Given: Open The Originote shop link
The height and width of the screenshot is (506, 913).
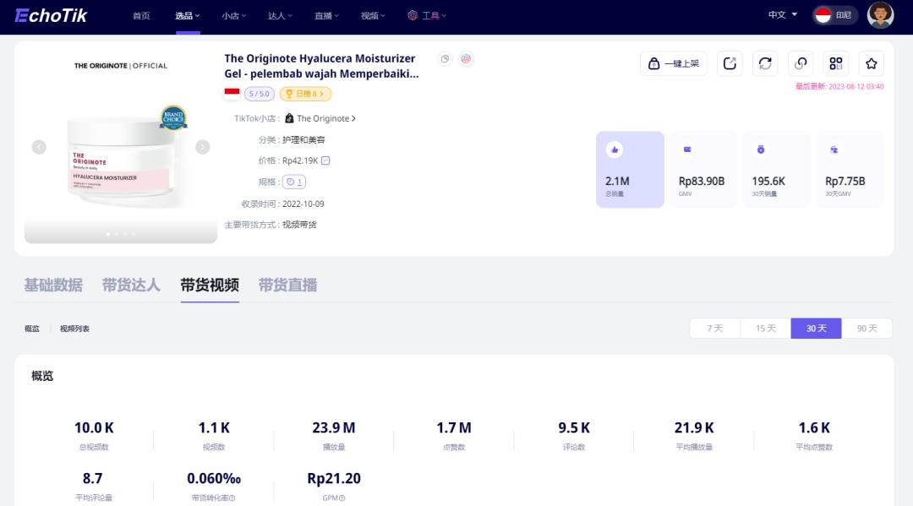Looking at the screenshot, I should 320,118.
